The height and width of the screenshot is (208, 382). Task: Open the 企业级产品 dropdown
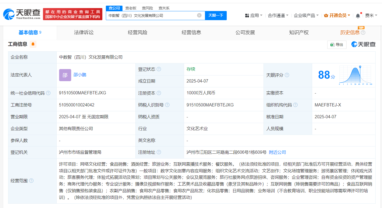(306, 16)
